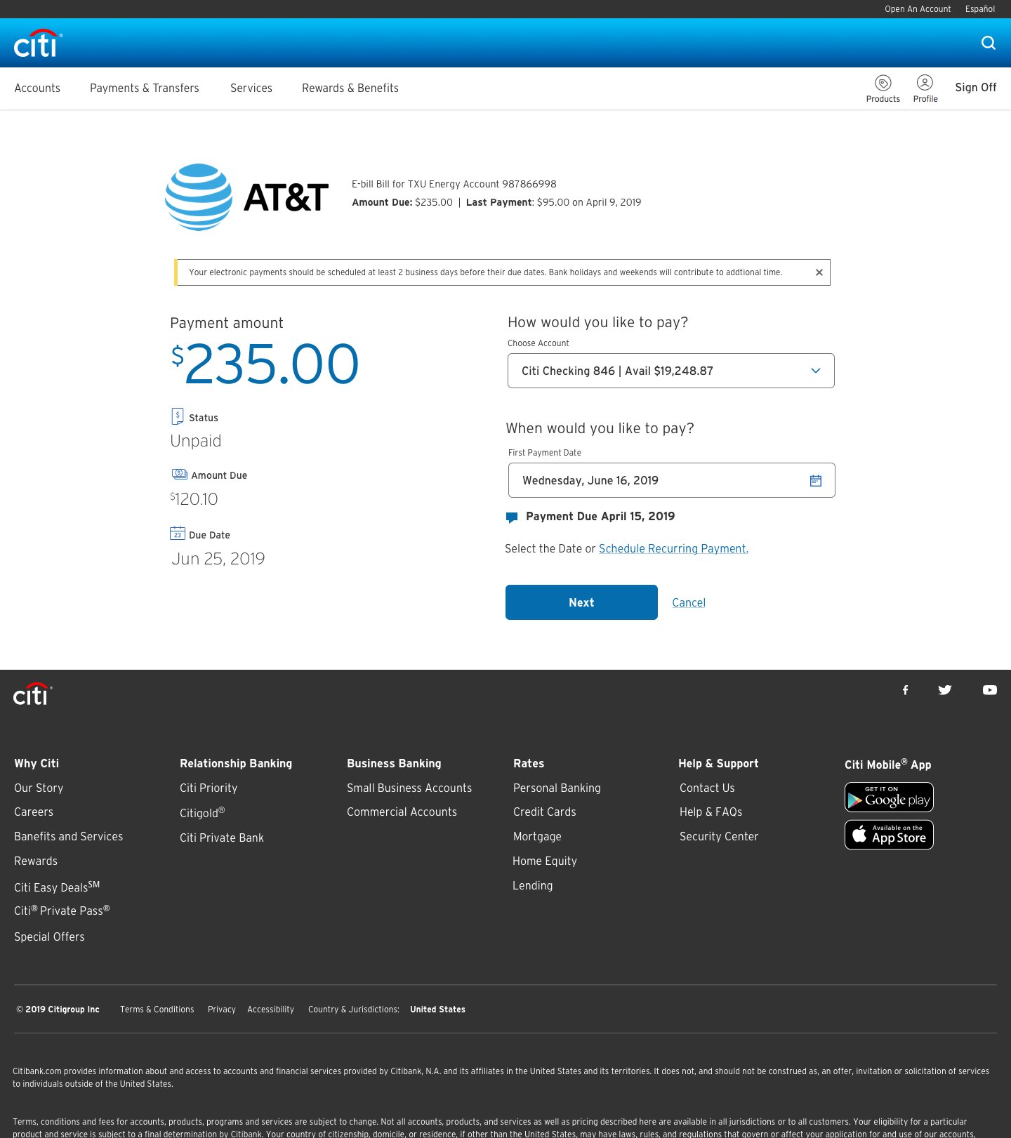This screenshot has height=1138, width=1011.
Task: Open Lending link
Action: (533, 885)
